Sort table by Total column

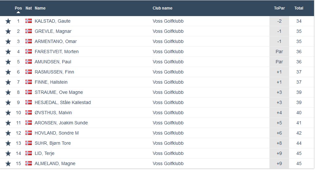pos(299,8)
